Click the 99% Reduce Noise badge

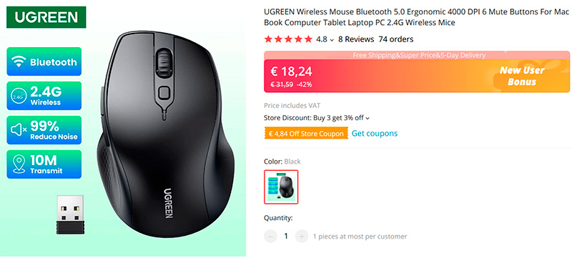pos(44,130)
